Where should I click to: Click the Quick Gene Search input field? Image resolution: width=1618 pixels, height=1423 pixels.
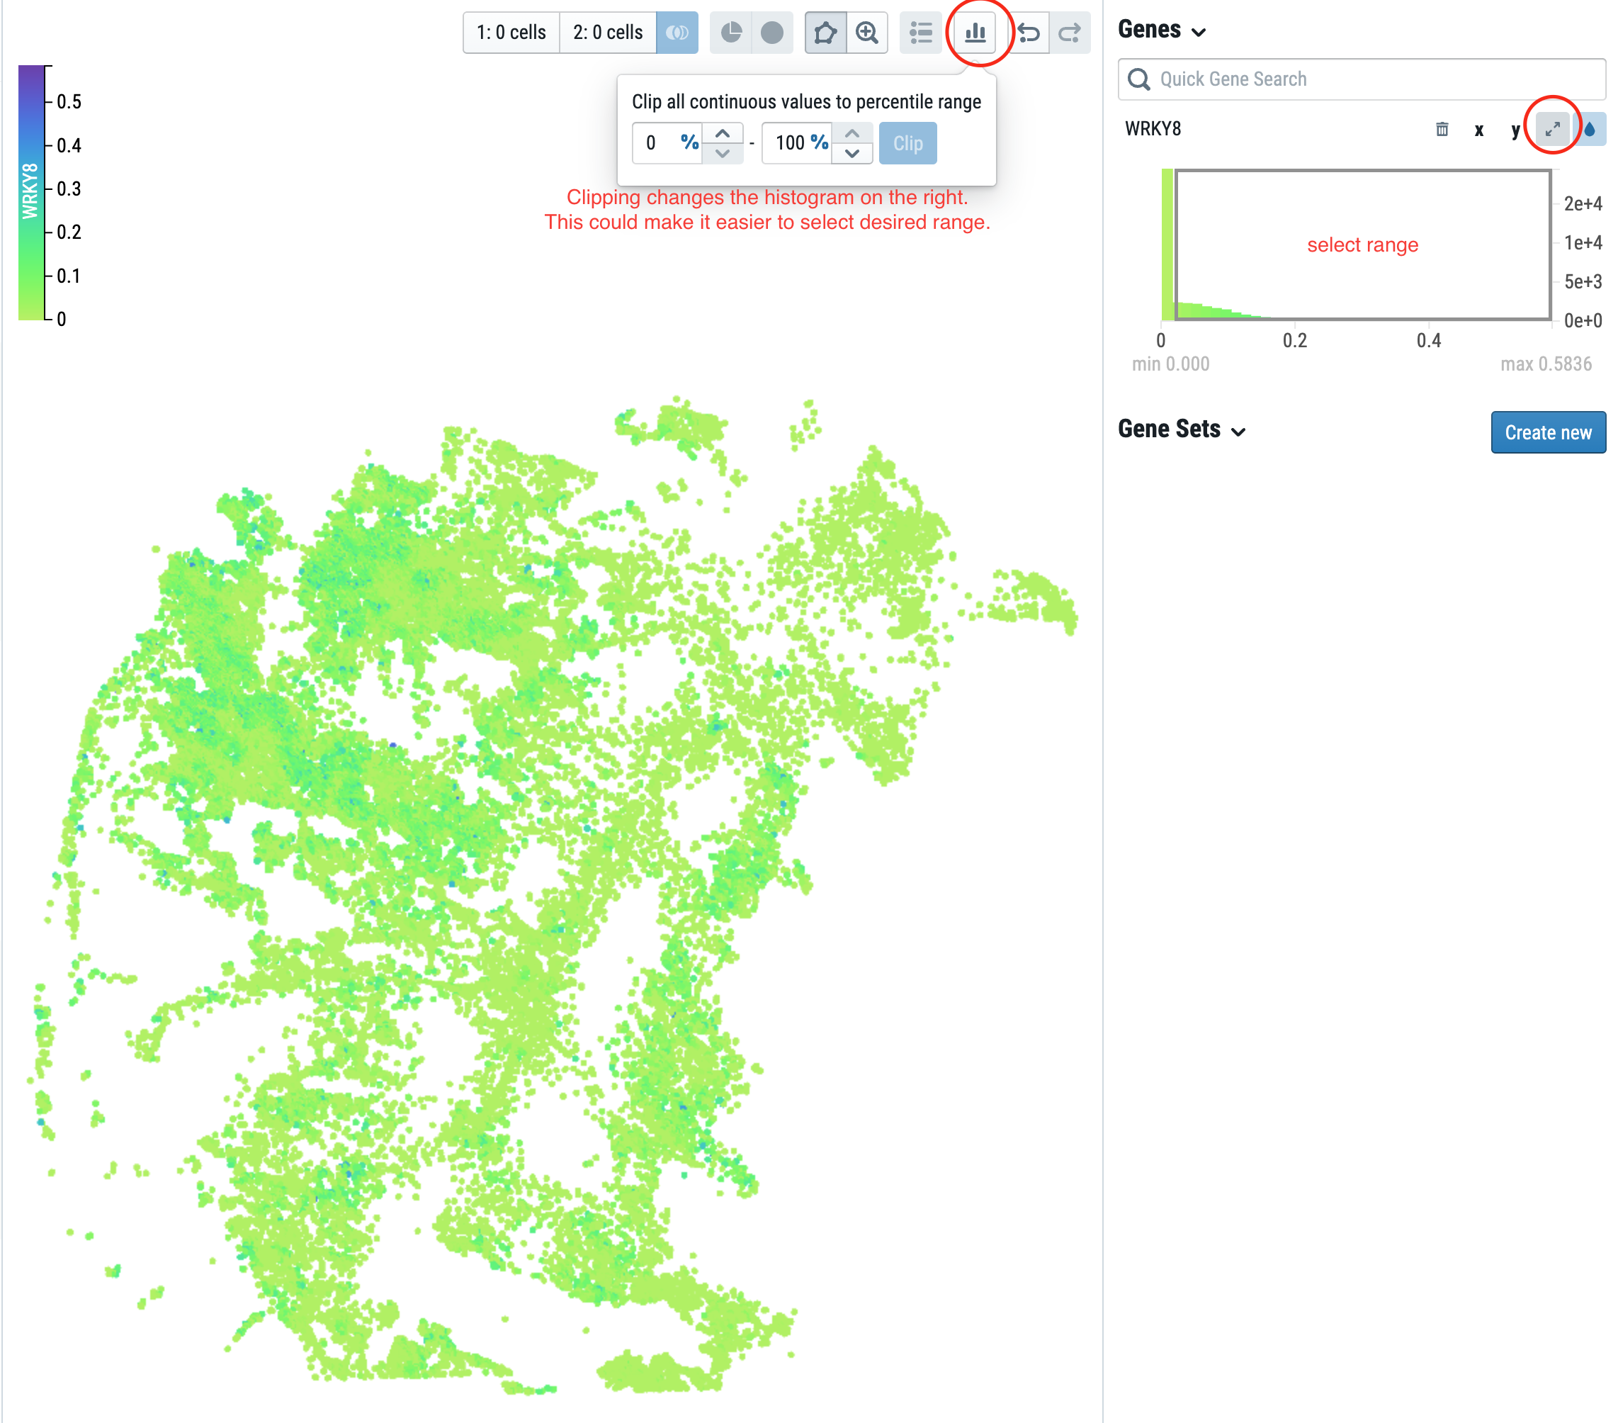coord(1362,77)
